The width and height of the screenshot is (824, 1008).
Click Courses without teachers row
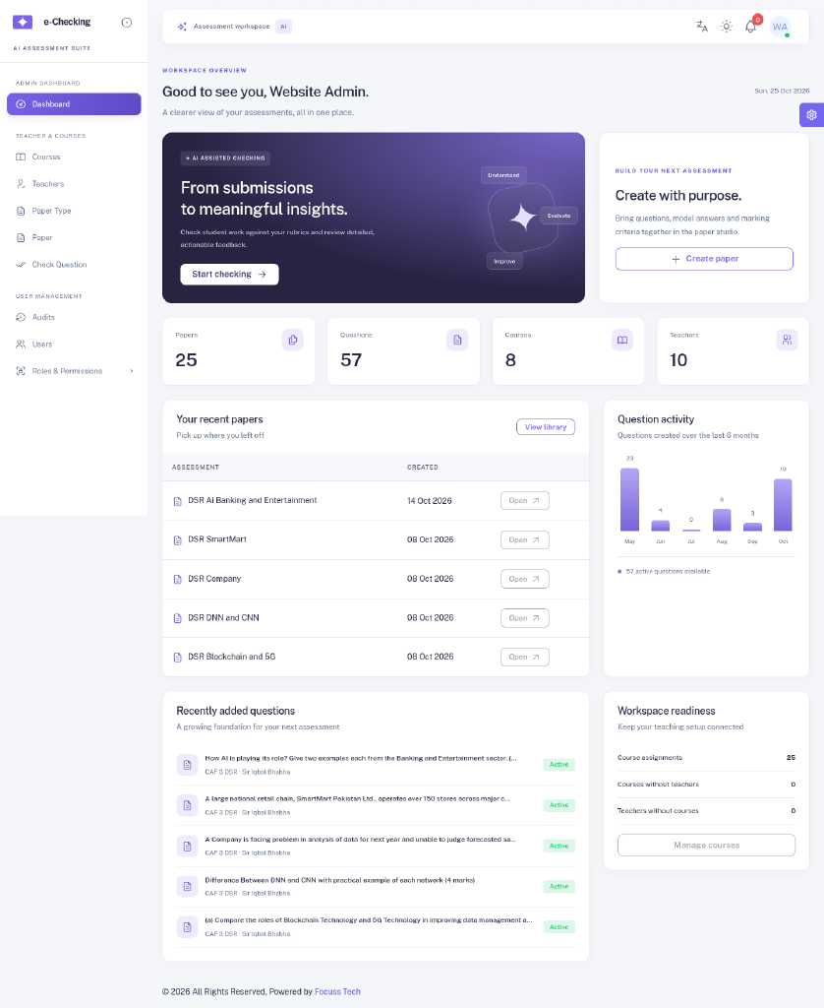(706, 785)
